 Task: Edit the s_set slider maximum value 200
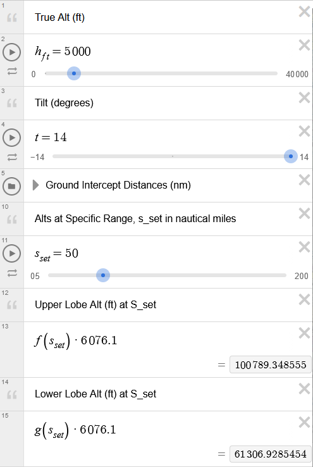(x=302, y=276)
